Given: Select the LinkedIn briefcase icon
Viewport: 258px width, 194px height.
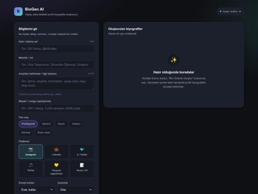Looking at the screenshot, I should [56, 149].
